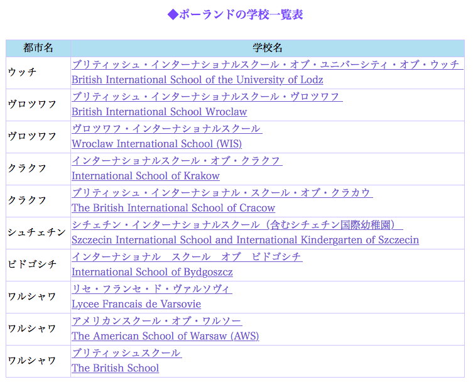Select the シュチェチン city cell

tap(38, 233)
